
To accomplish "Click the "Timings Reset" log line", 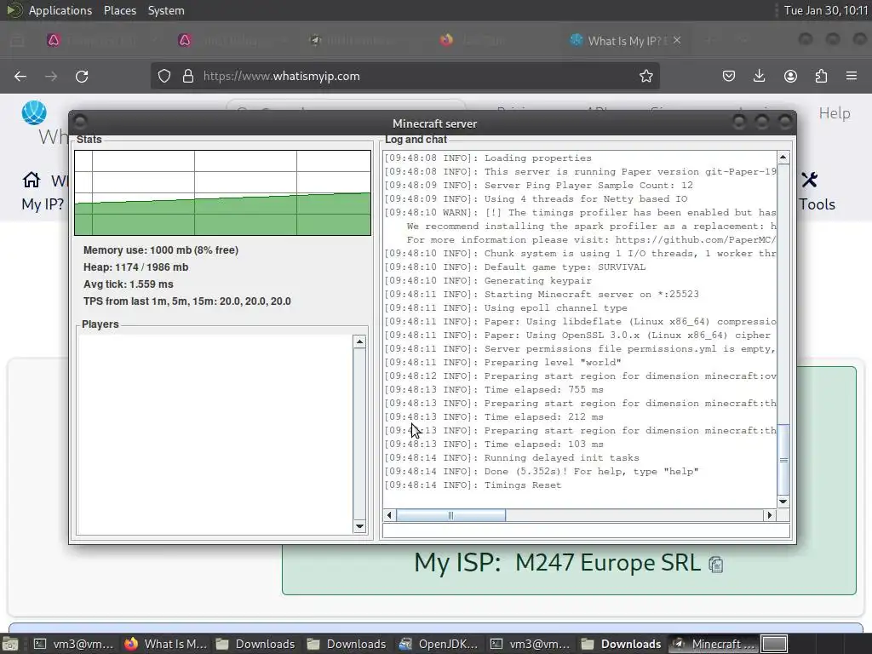I will 473,485.
